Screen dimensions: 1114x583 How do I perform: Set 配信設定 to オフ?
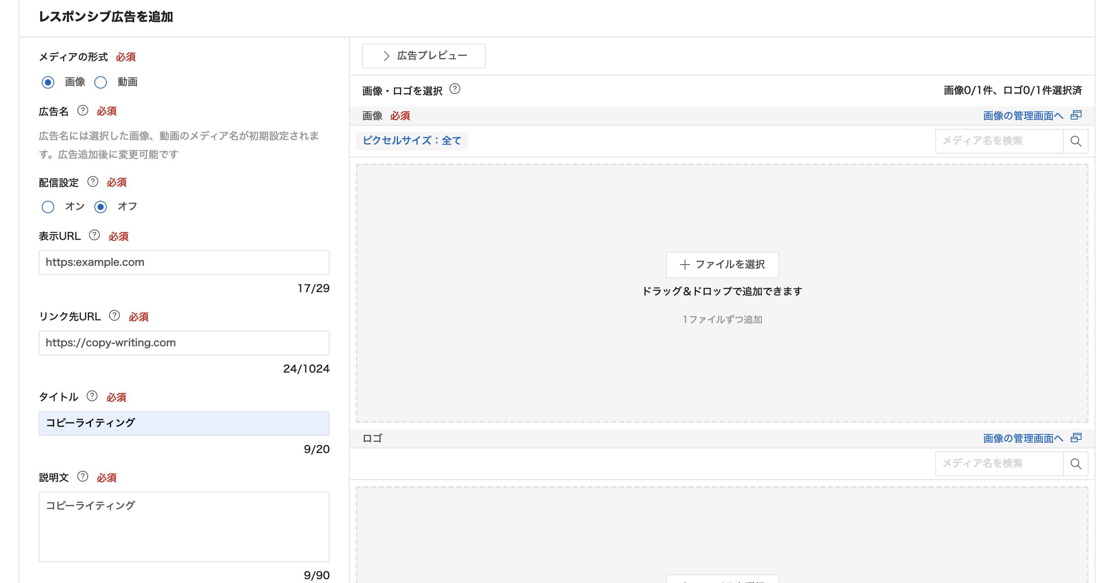pyautogui.click(x=101, y=207)
